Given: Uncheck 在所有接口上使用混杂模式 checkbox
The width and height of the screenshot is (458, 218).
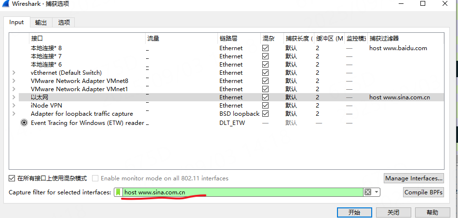Looking at the screenshot, I should (12, 178).
